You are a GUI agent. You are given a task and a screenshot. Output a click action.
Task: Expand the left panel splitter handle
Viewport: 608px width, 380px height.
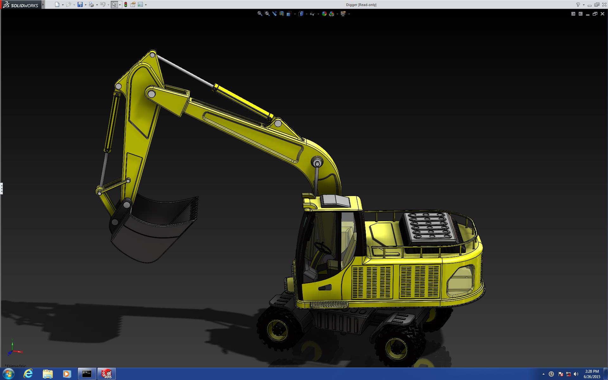pos(1,188)
